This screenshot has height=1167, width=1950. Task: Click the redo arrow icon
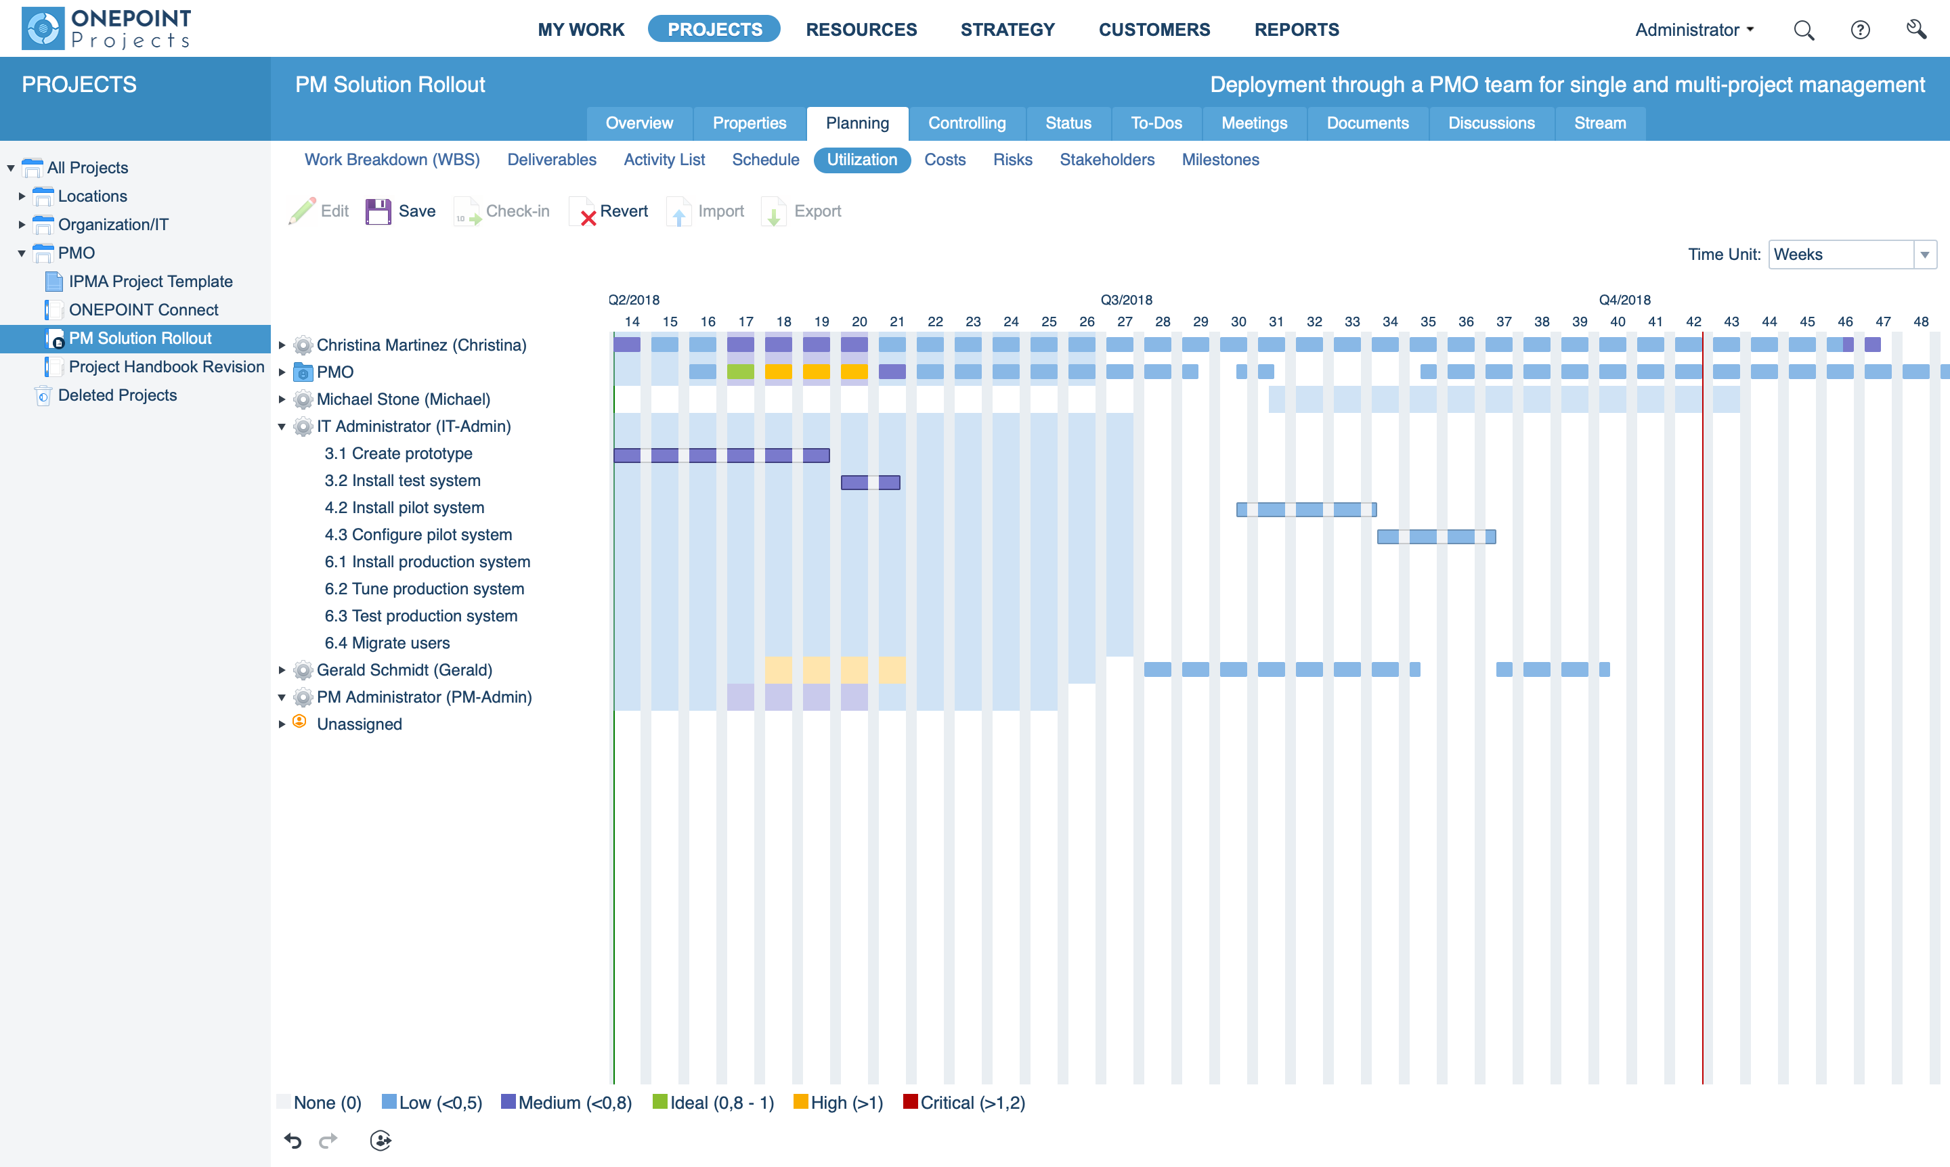coord(328,1141)
